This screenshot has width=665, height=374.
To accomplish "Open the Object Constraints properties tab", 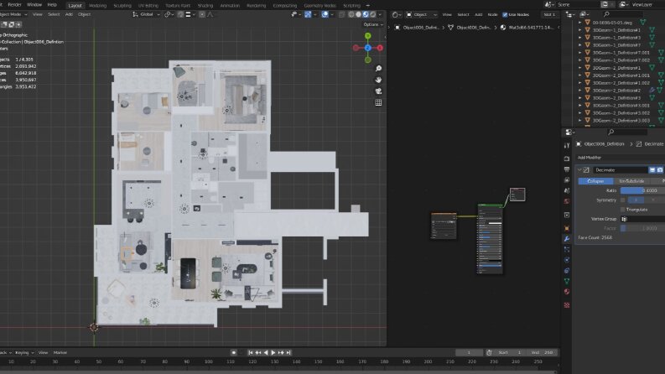I will [x=567, y=271].
